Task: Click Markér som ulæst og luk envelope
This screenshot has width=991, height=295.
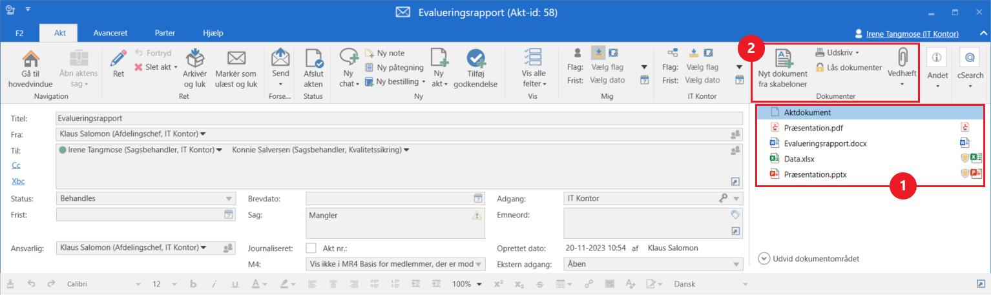Action: coord(236,59)
